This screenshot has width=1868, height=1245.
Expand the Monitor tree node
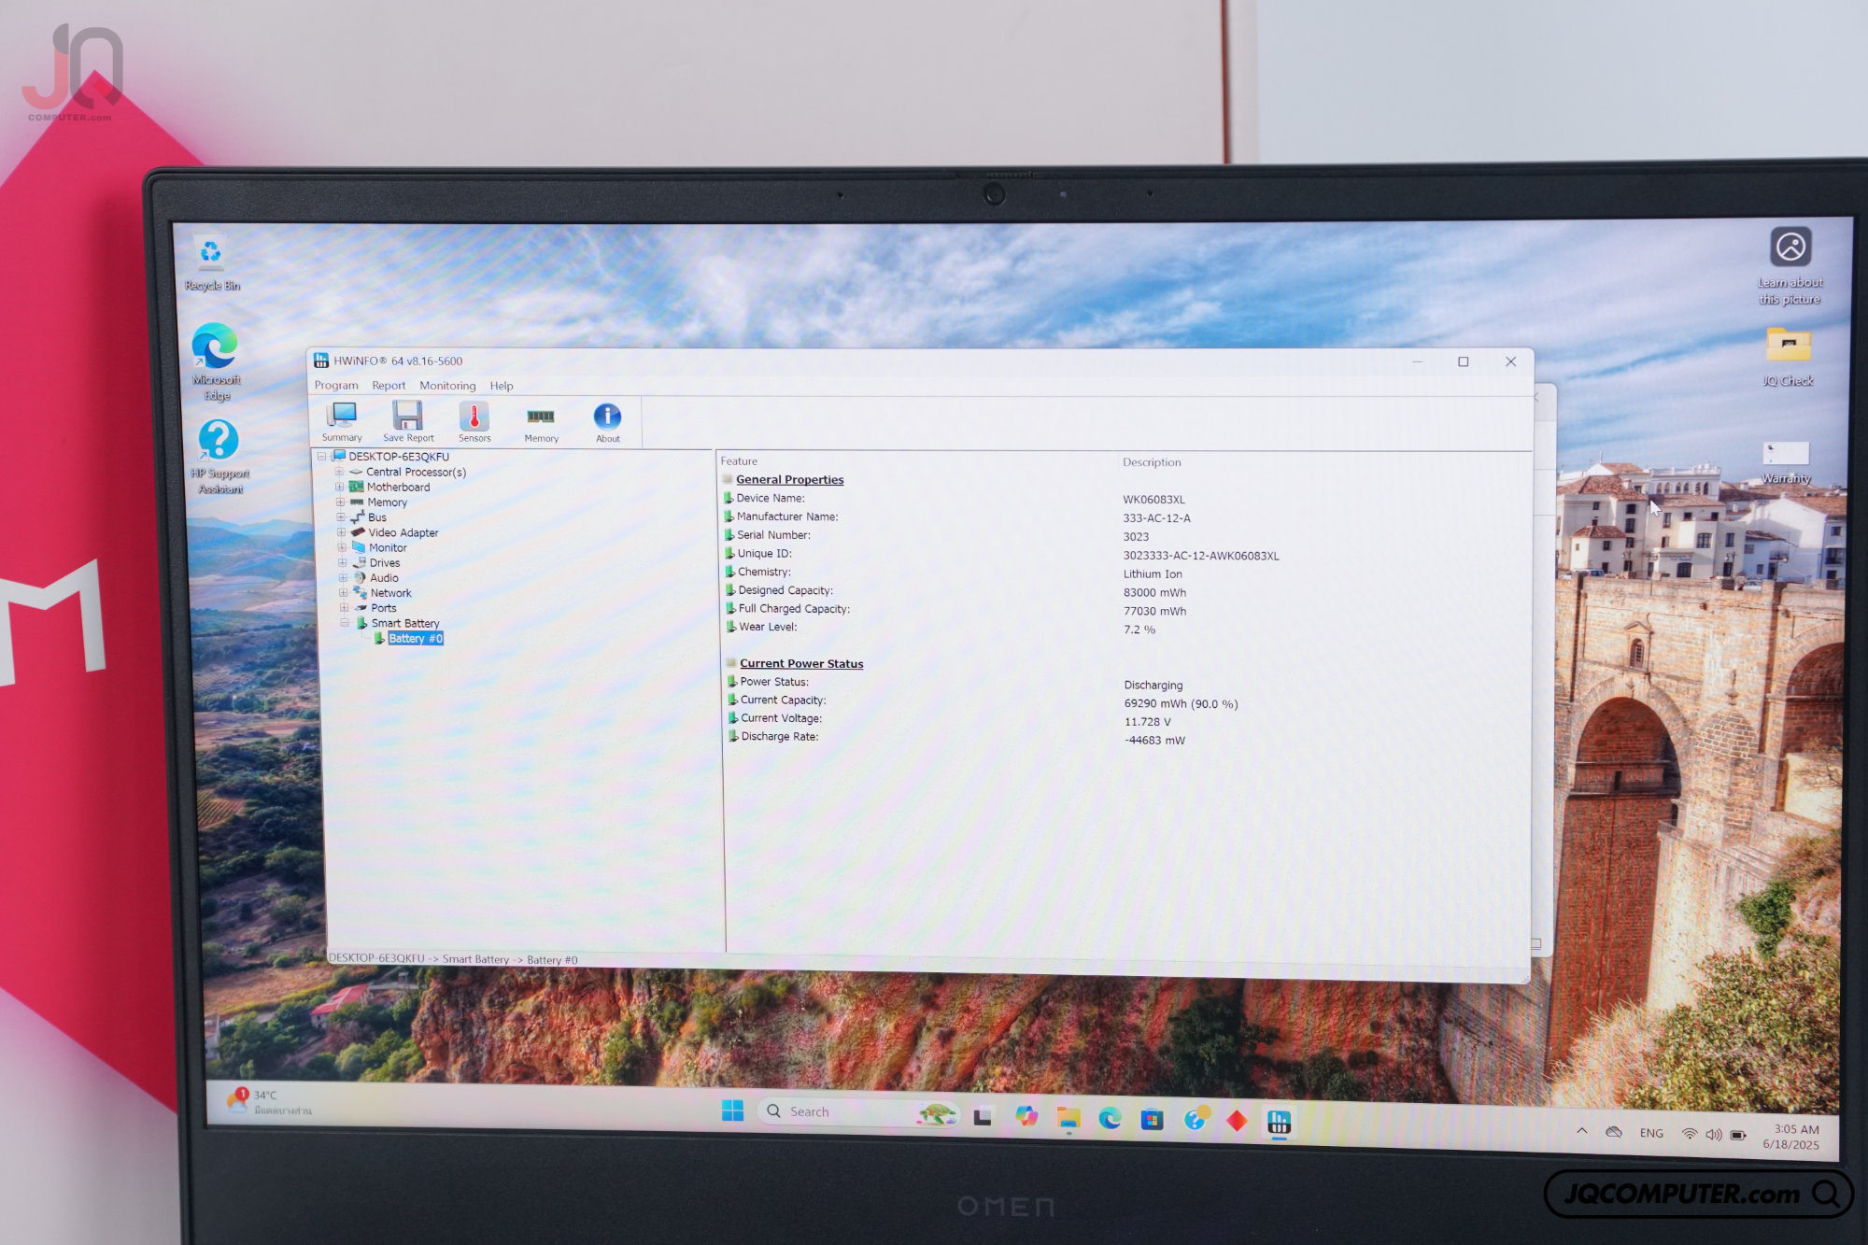click(x=342, y=547)
